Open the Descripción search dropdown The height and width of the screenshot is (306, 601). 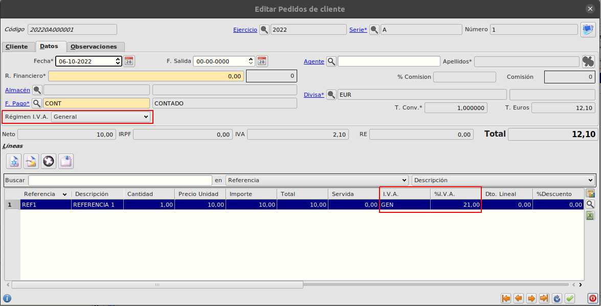[504, 180]
